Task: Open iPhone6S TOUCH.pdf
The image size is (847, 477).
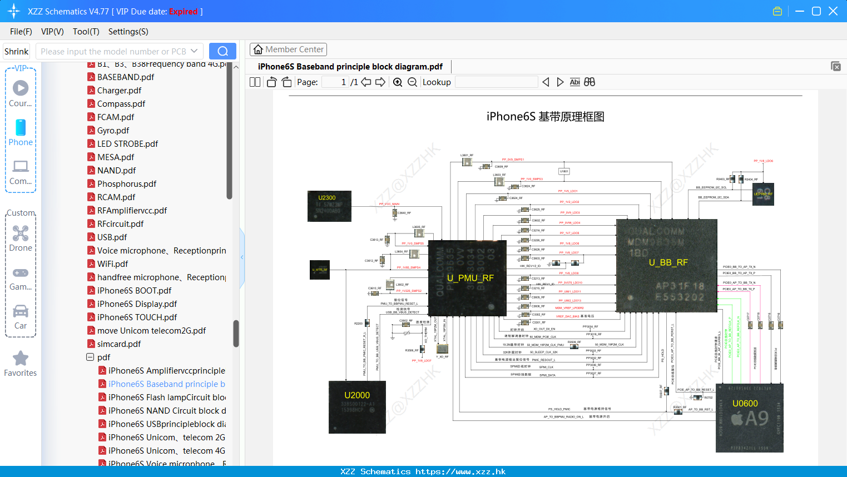Action: click(x=137, y=317)
